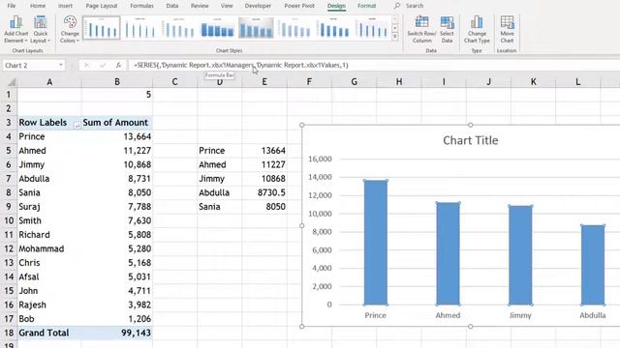Select column E header

point(264,81)
